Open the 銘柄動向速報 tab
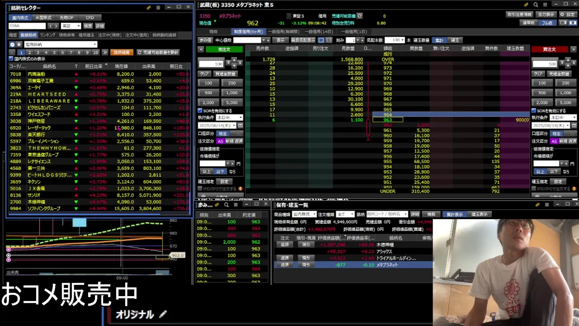This screenshot has height=326, width=579. (x=164, y=35)
